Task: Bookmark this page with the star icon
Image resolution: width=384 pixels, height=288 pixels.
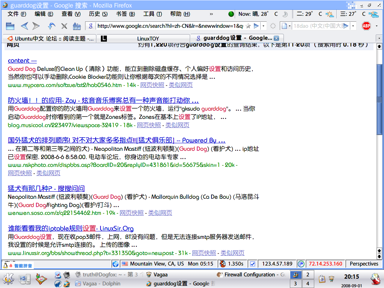Action: (248, 26)
